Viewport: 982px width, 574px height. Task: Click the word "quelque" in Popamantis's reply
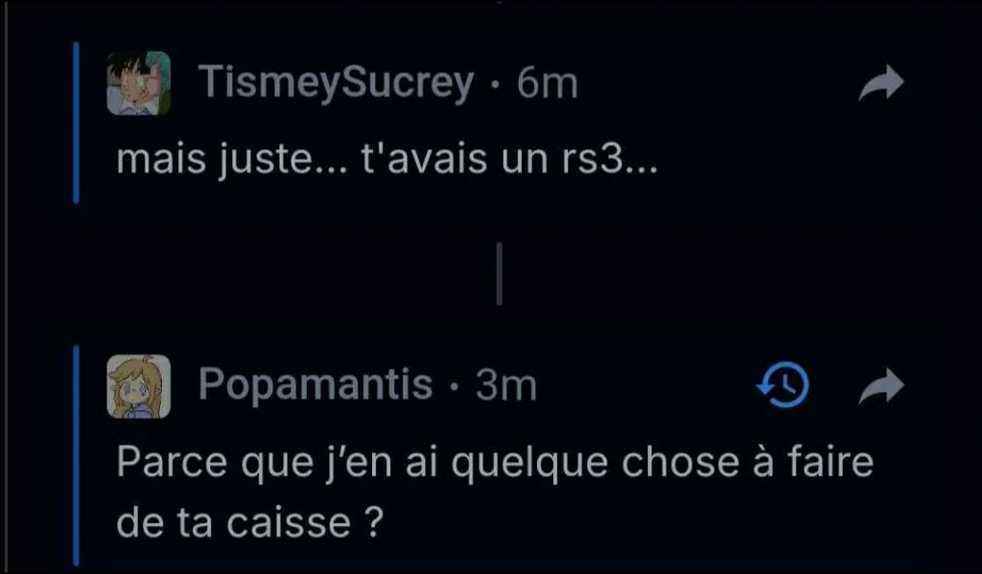click(529, 464)
